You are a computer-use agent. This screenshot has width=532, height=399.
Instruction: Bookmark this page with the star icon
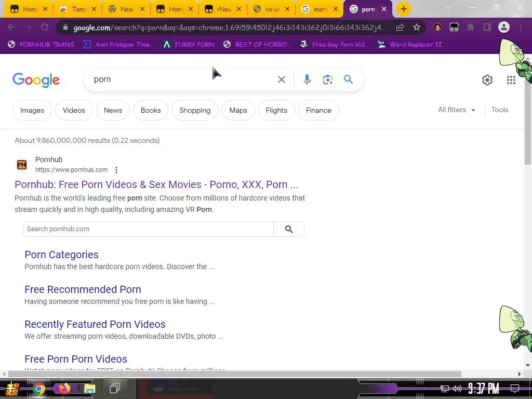click(417, 27)
